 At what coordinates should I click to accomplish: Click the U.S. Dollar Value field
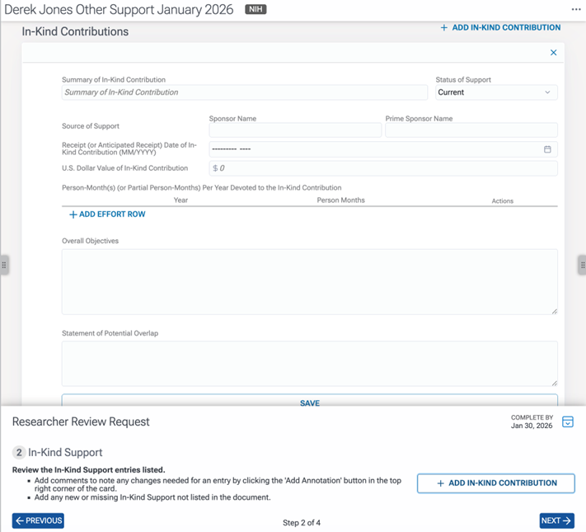pos(383,168)
